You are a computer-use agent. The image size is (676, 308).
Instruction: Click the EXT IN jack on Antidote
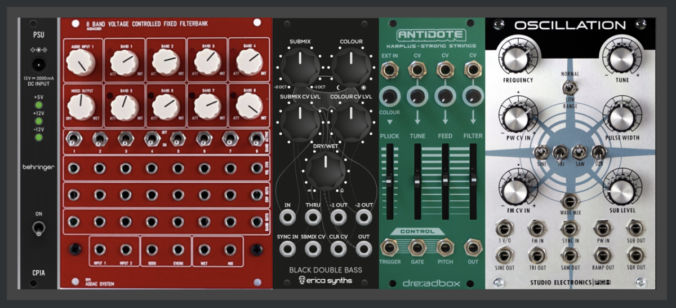pyautogui.click(x=389, y=71)
